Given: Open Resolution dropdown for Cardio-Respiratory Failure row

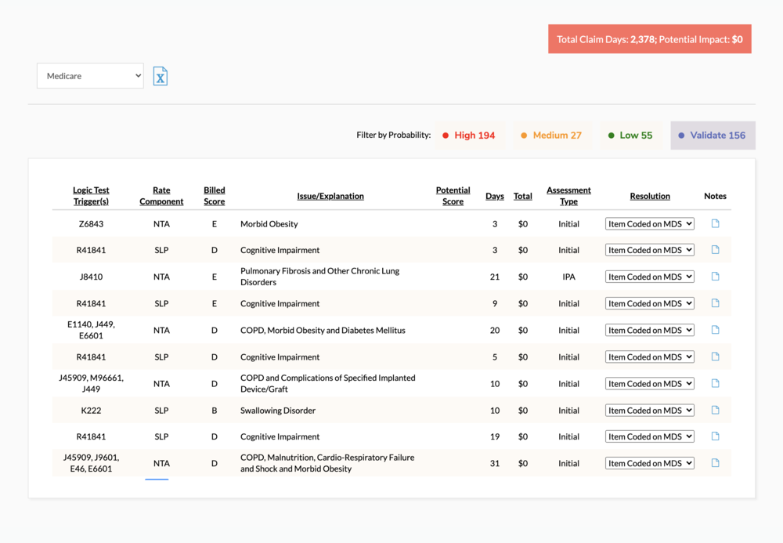Looking at the screenshot, I should pyautogui.click(x=650, y=463).
